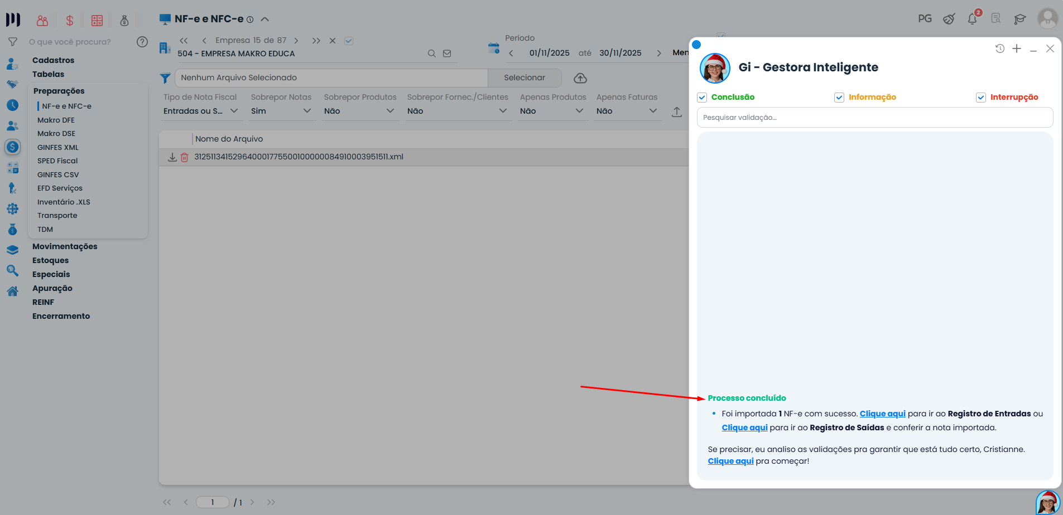Viewport: 1063px width, 515px height.
Task: Click the Pesquisar validação search field
Action: coord(874,118)
